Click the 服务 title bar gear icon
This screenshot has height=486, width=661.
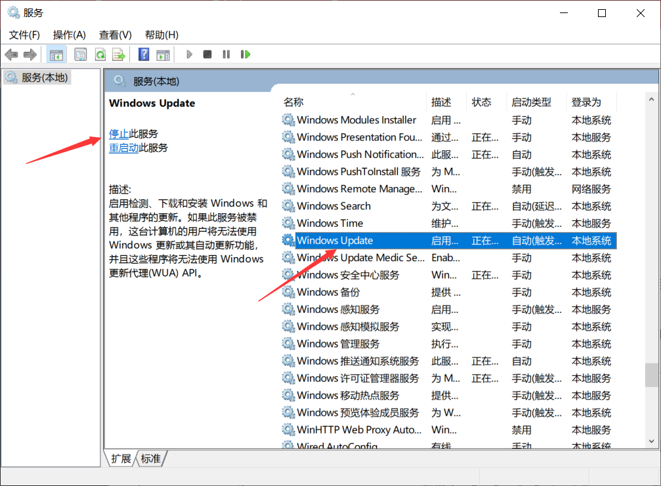[x=14, y=12]
